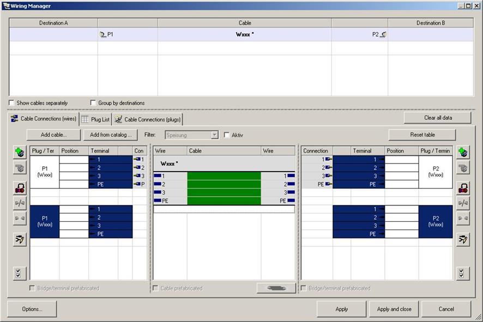
Task: Click the red padlock plug icon beside the P2 table
Action: coord(463,188)
